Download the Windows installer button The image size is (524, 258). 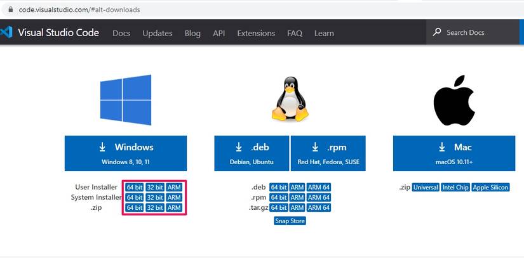pyautogui.click(x=126, y=153)
